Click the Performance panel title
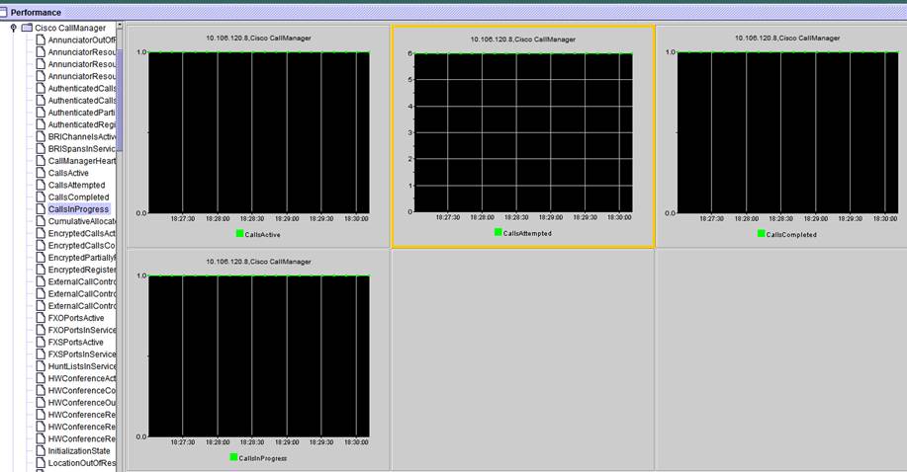The height and width of the screenshot is (472, 907). [36, 12]
